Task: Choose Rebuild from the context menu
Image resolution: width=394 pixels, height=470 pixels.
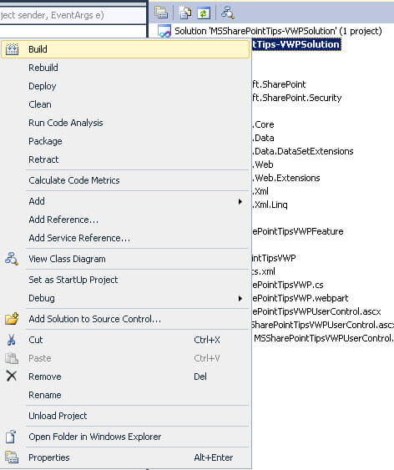Action: 125,68
